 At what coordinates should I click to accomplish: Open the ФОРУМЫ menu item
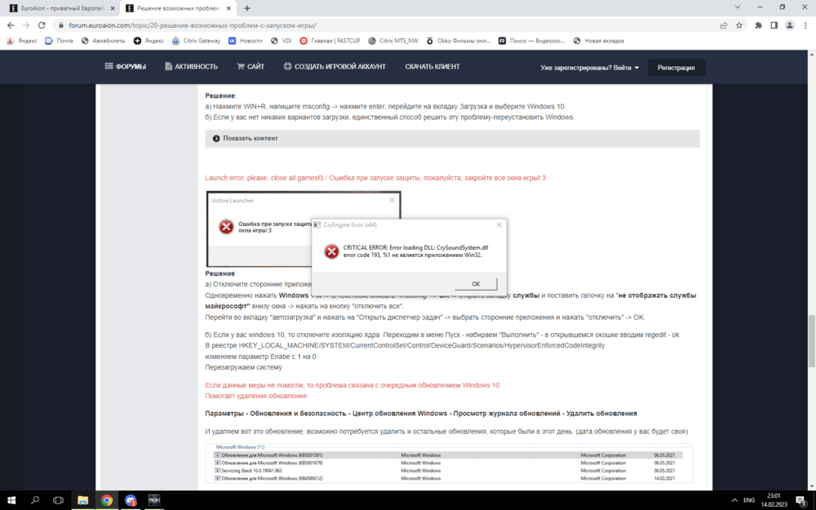coord(125,67)
